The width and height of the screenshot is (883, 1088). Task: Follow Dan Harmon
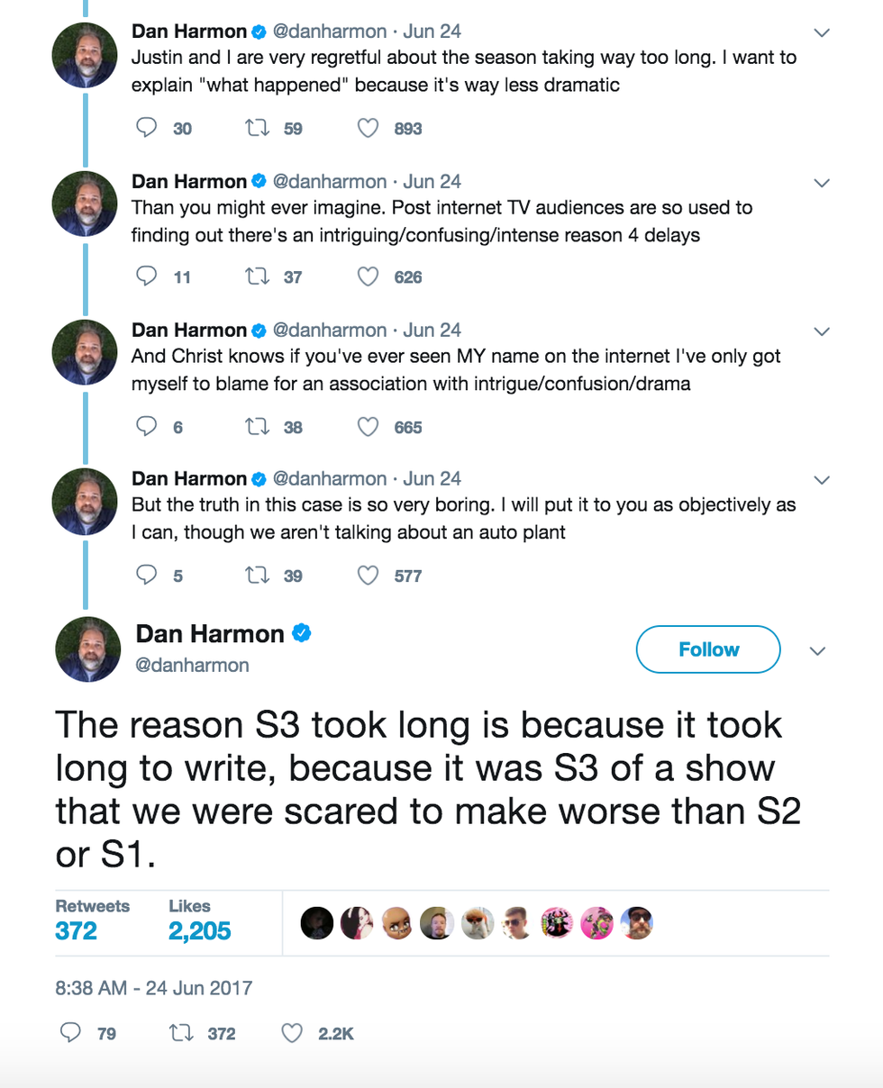click(x=708, y=649)
